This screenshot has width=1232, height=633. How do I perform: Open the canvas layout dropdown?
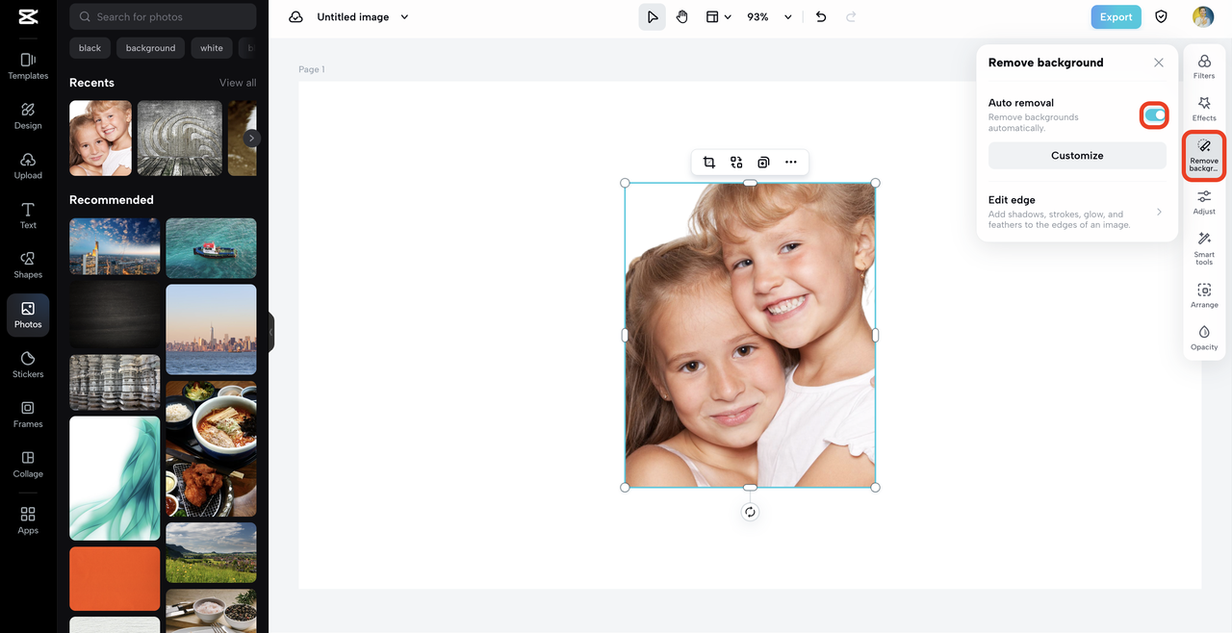coord(718,17)
